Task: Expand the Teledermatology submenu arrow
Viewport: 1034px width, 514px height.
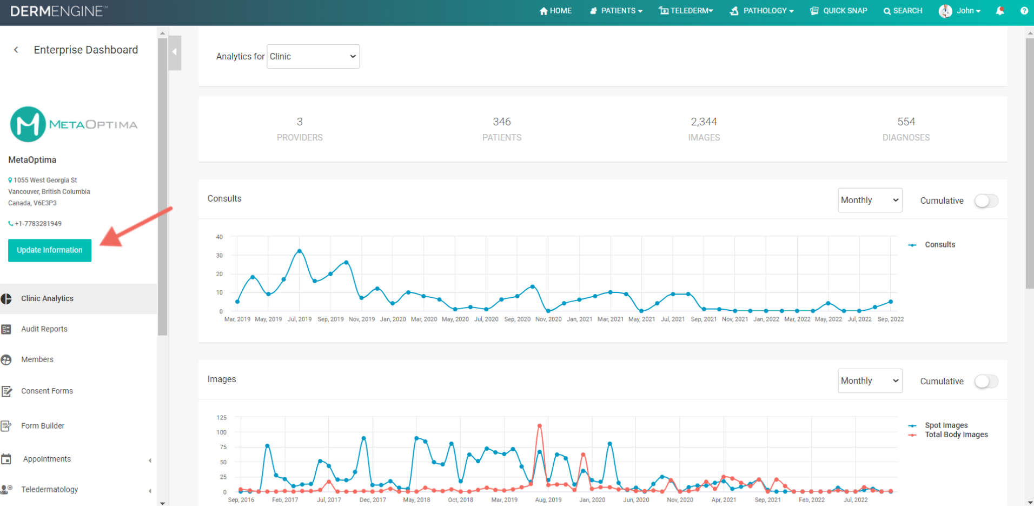Action: tap(150, 491)
